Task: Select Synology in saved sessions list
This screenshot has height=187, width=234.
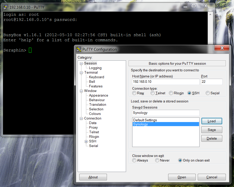Action: pyautogui.click(x=166, y=124)
